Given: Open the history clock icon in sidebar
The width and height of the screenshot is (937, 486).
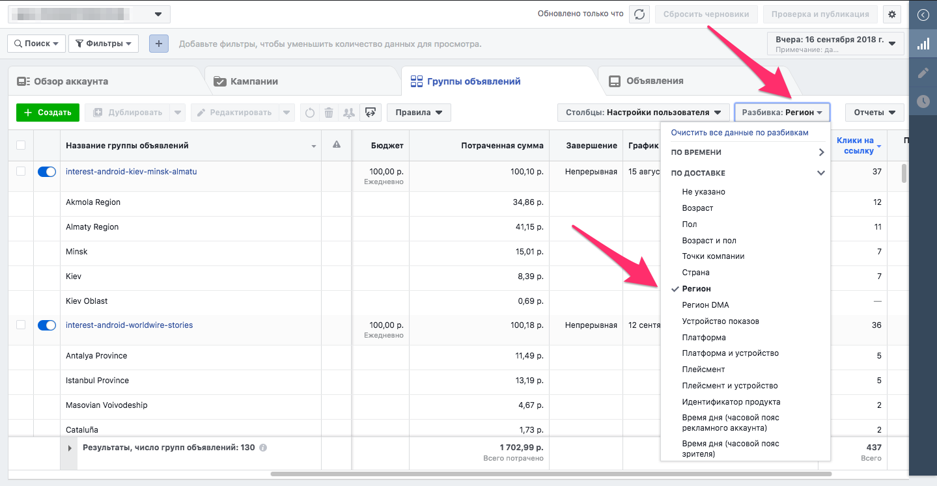Looking at the screenshot, I should pyautogui.click(x=923, y=101).
